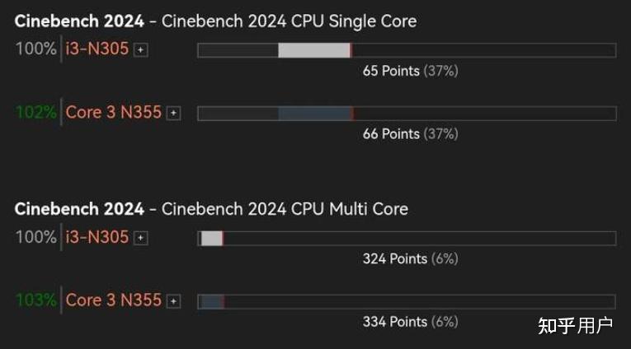This screenshot has height=349, width=631.
Task: Click the short gray i3-N305 Multi Core bar
Action: pyautogui.click(x=211, y=239)
